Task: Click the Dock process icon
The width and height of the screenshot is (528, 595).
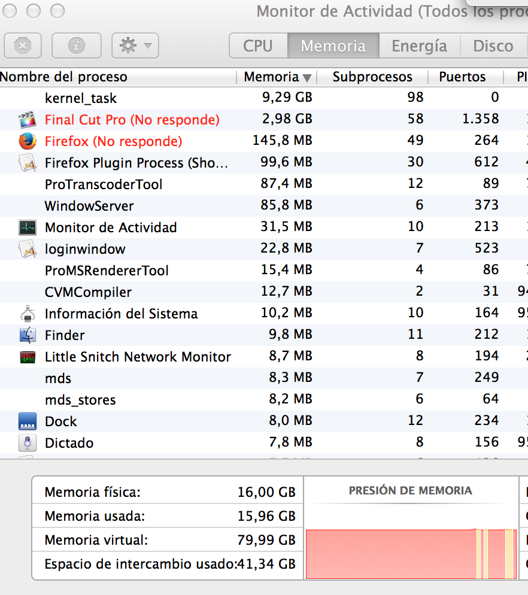Action: [x=28, y=421]
